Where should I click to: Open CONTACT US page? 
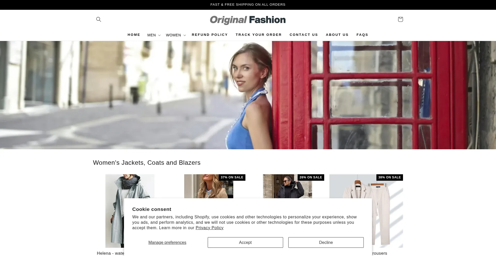pos(304,35)
